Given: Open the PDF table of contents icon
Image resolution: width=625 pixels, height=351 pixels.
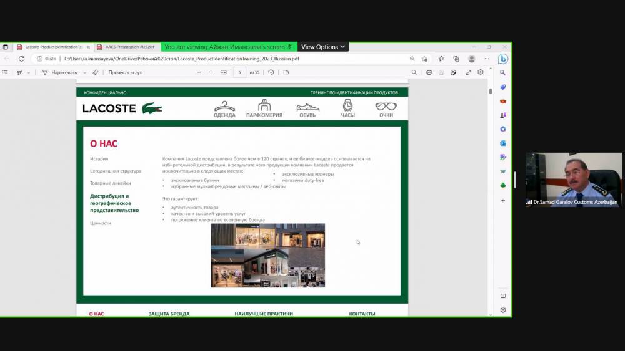Looking at the screenshot, I should (x=5, y=72).
